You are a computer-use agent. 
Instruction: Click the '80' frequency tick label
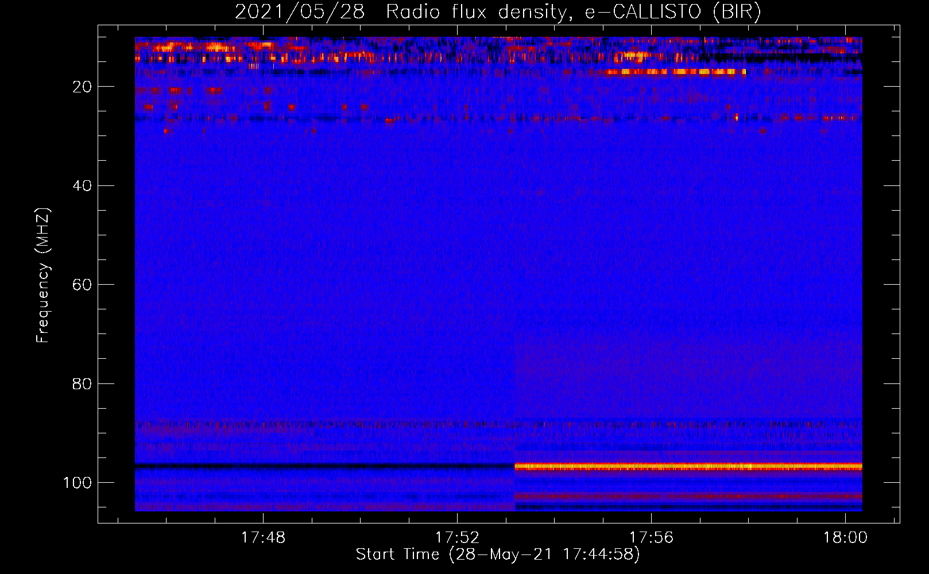(82, 383)
